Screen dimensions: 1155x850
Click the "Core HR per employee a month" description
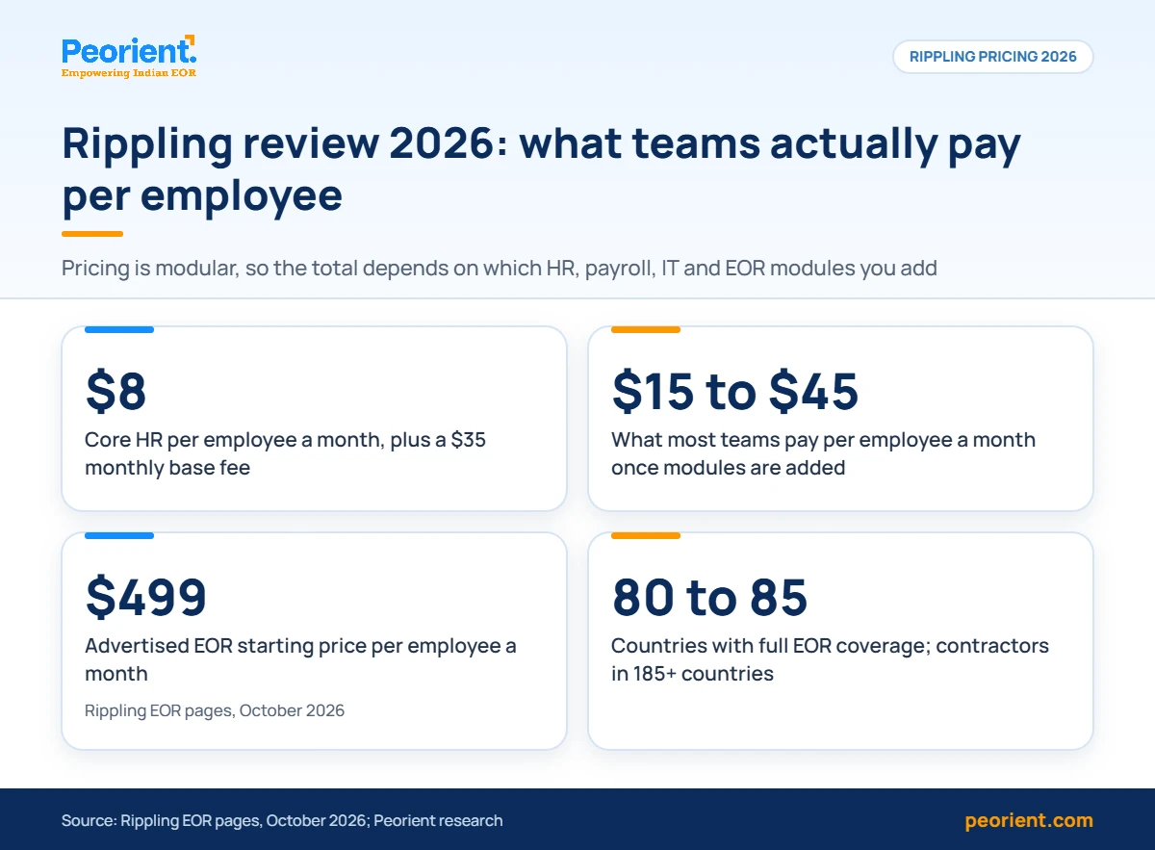point(286,454)
